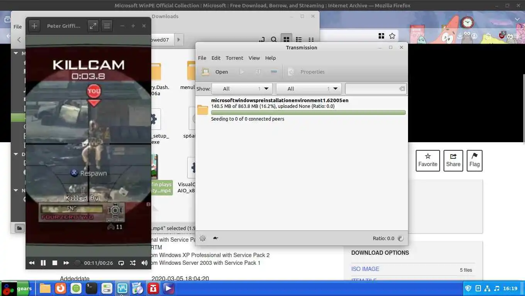Toggle turtle alternative speed limits
The width and height of the screenshot is (525, 296).
[215, 238]
